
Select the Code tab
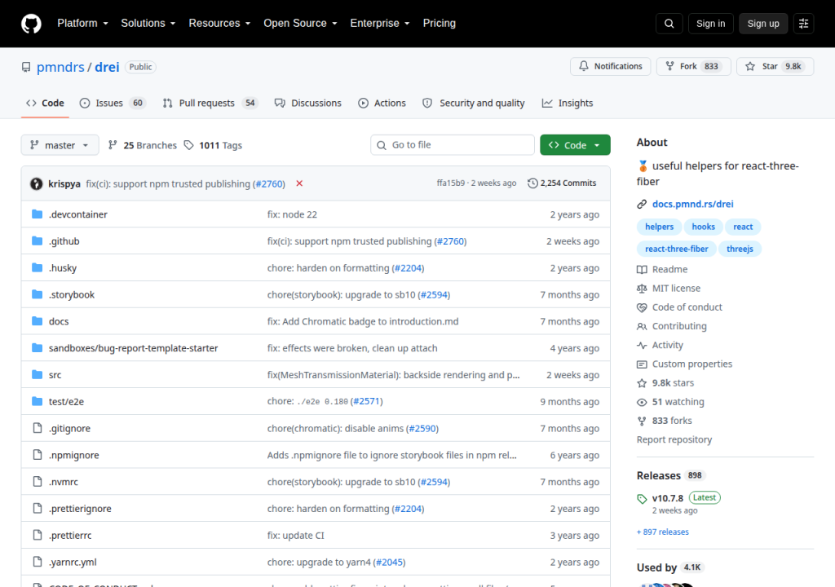46,104
